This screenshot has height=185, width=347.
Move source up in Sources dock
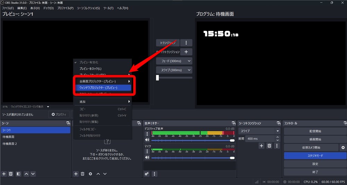click(98, 174)
